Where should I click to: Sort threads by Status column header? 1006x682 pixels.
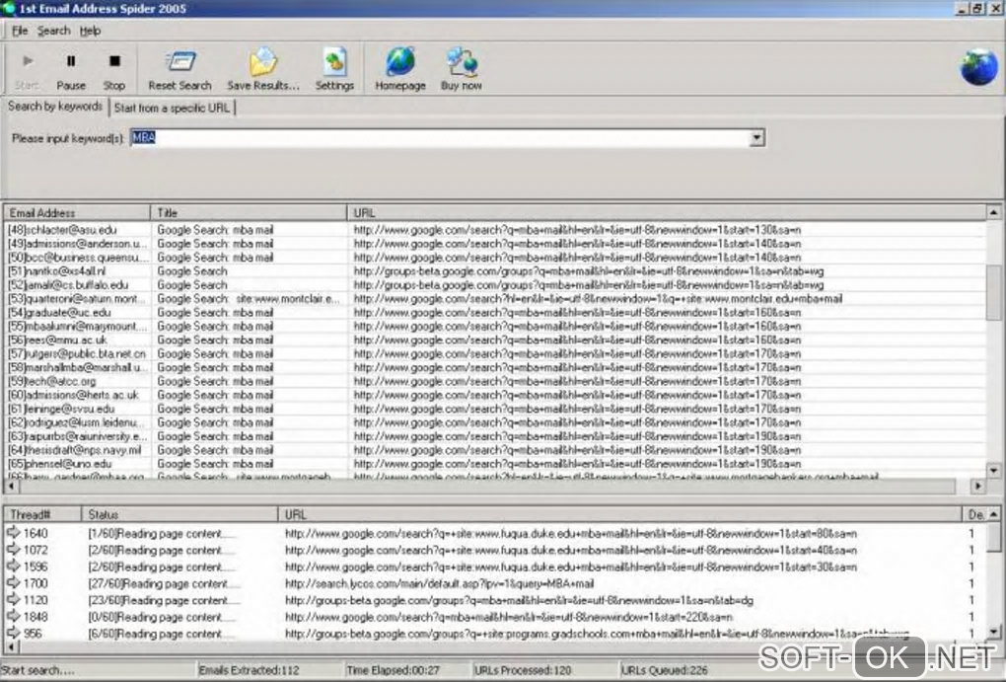coord(180,514)
